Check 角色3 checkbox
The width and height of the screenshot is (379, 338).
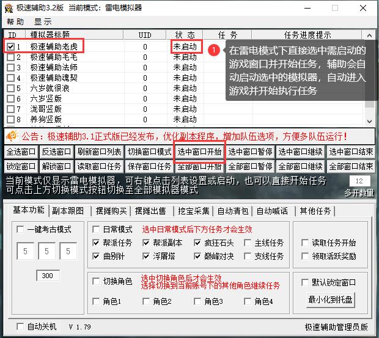(197, 301)
